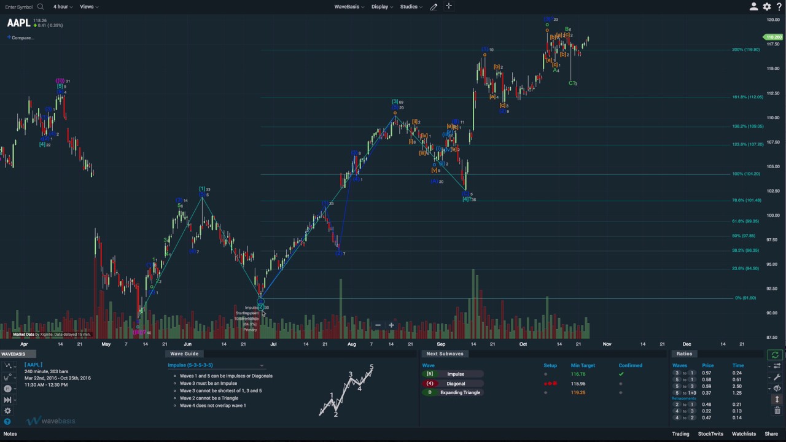Click the plus icon beside Compare
This screenshot has height=442, width=786.
click(x=9, y=37)
